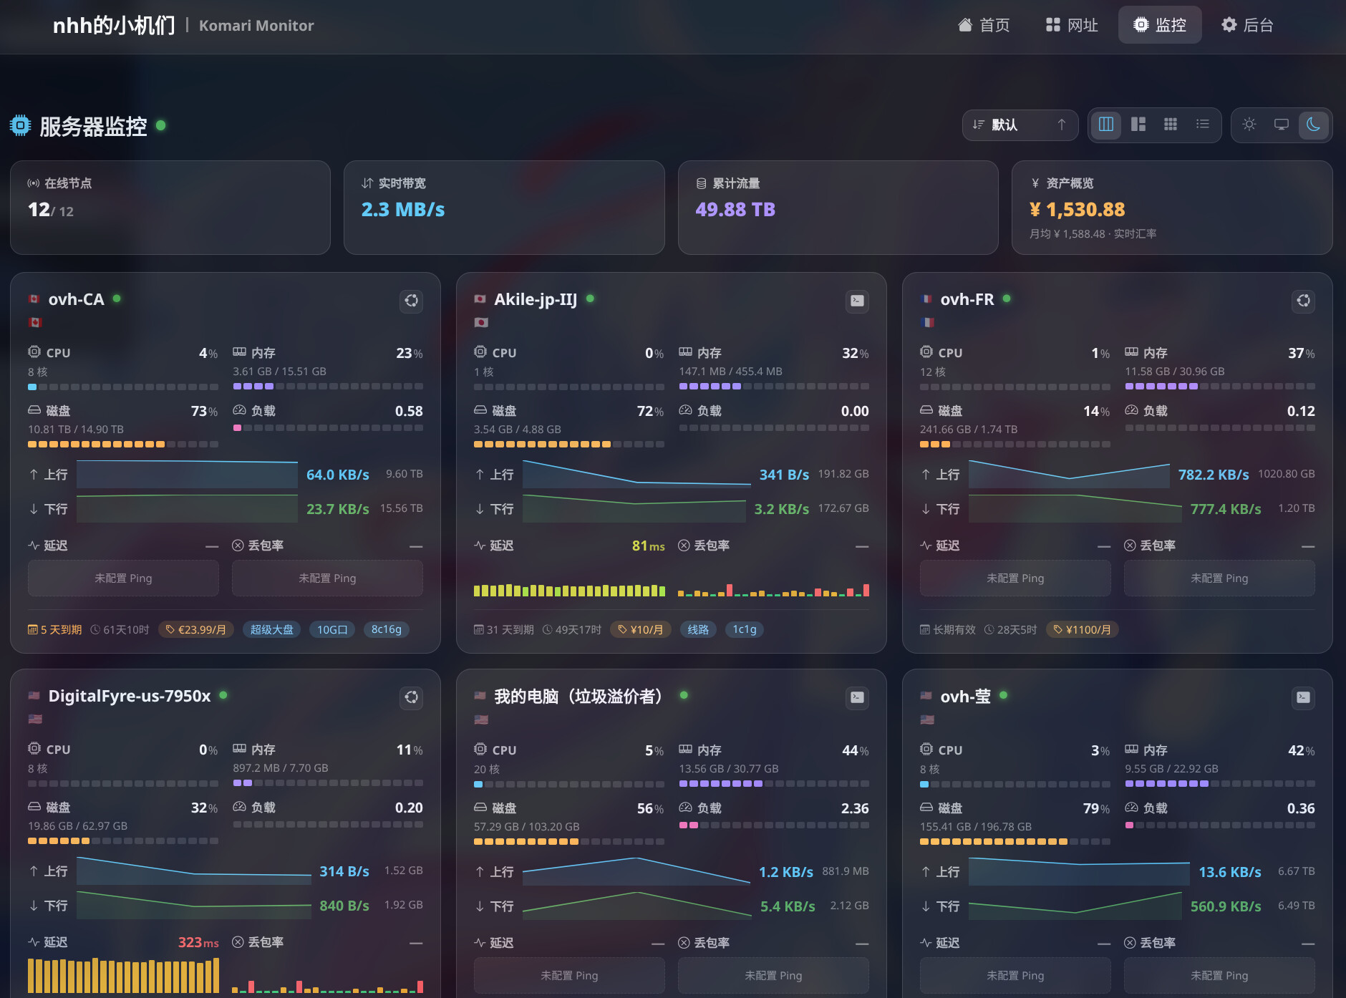The width and height of the screenshot is (1346, 998).
Task: Select system theme monitor toggle
Action: [x=1282, y=125]
